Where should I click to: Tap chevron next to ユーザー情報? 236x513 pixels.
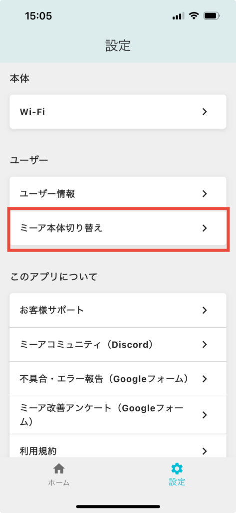(205, 194)
